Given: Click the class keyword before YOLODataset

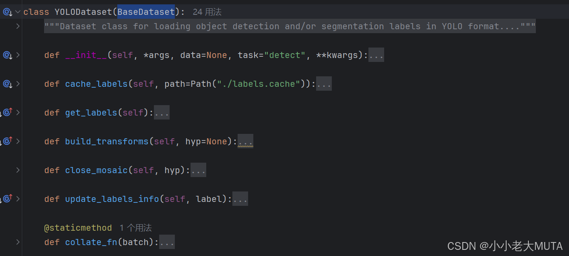Looking at the screenshot, I should (36, 12).
